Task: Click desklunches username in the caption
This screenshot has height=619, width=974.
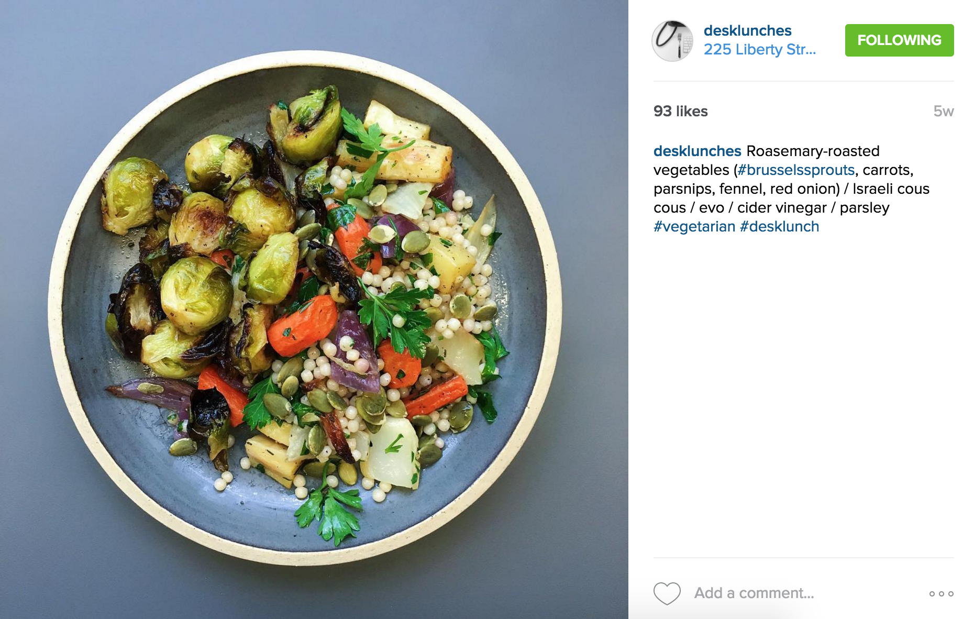Action: point(697,151)
